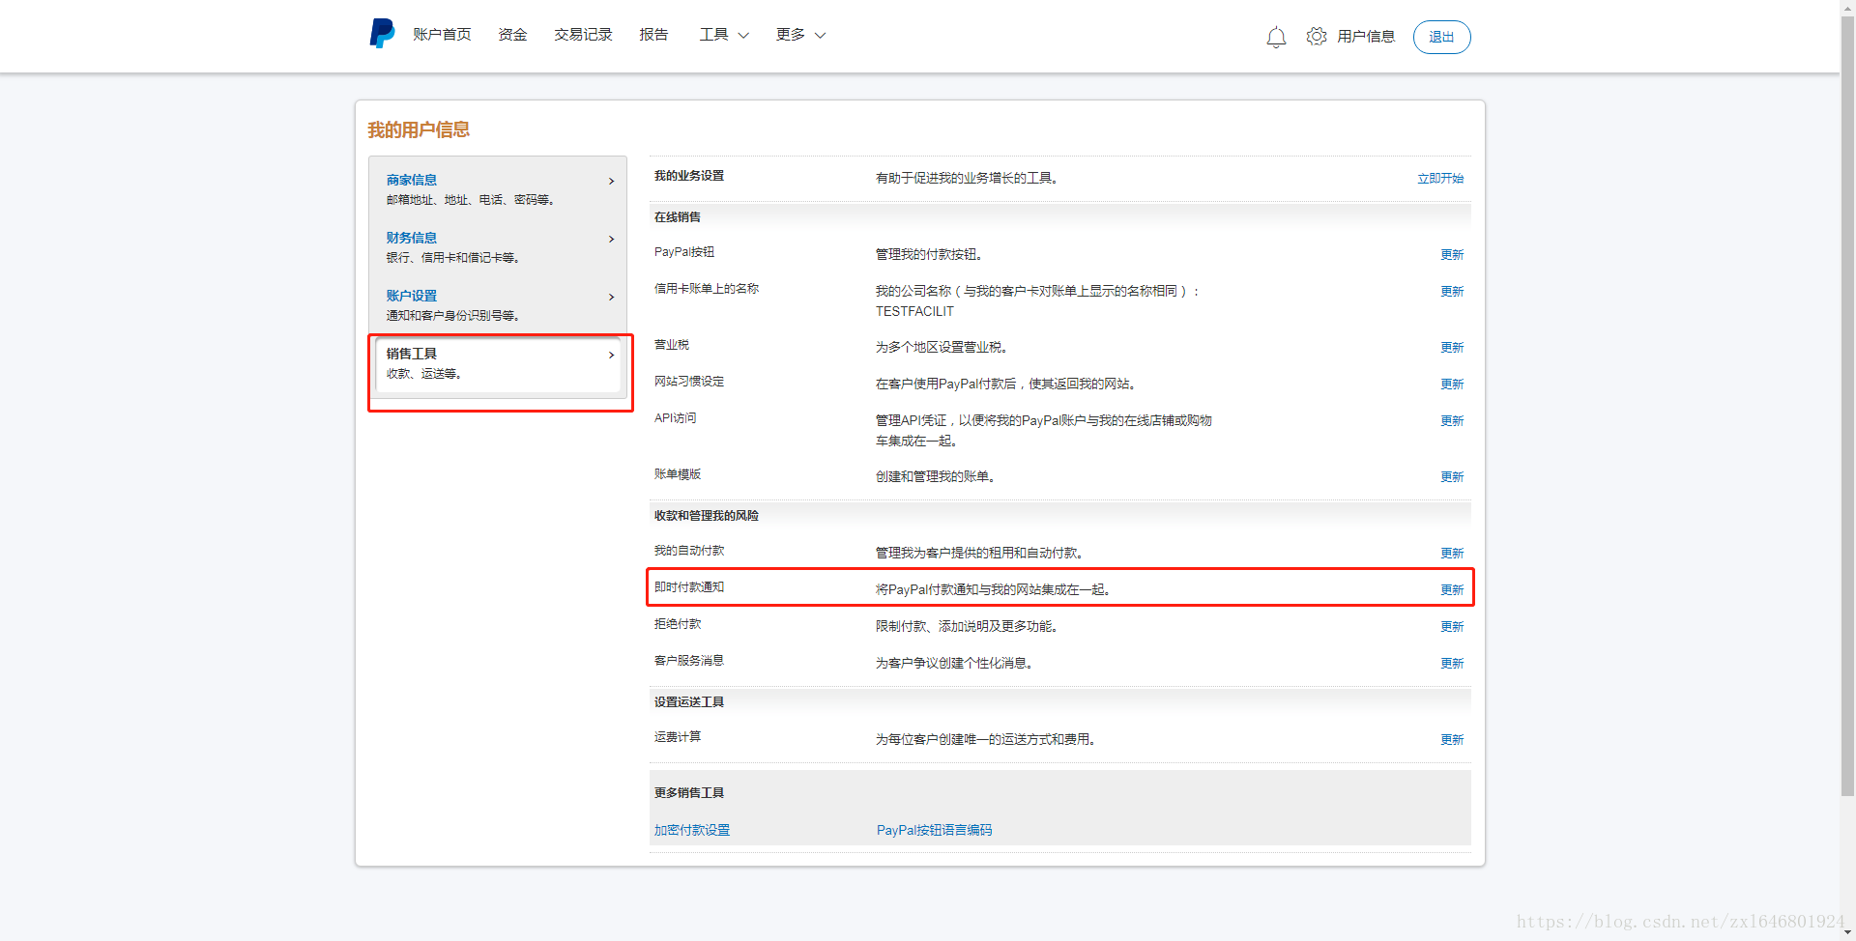Open 账户设置 sidebar section
1856x941 pixels.
click(x=411, y=296)
